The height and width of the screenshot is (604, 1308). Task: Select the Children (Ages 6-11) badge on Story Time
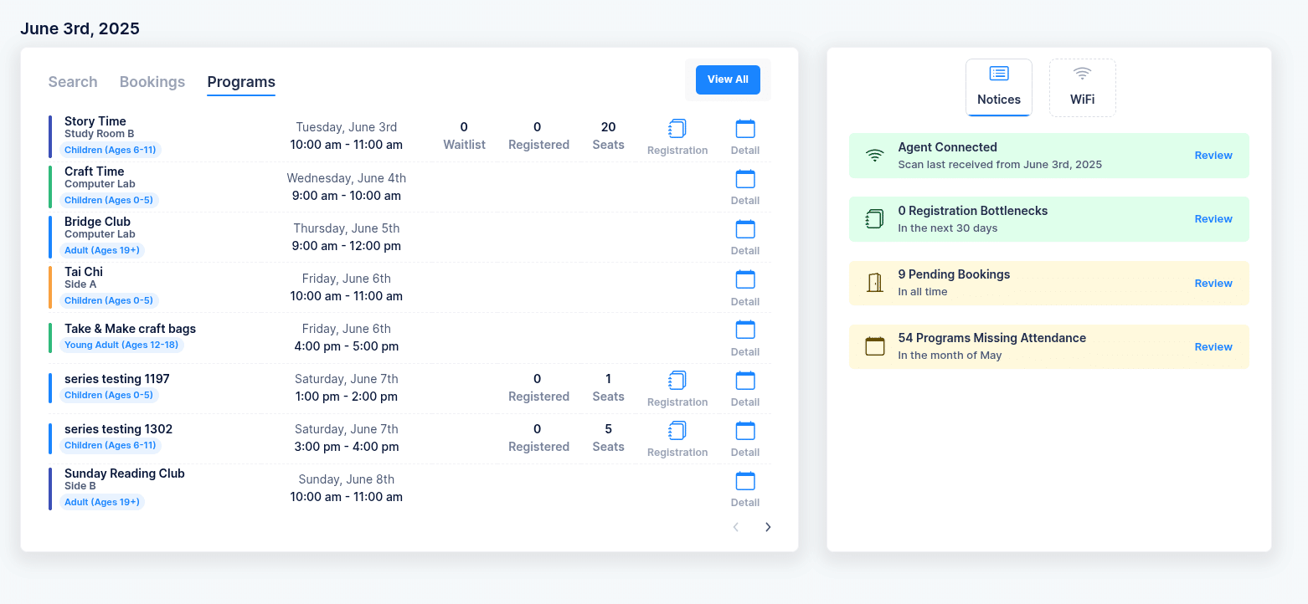(x=111, y=150)
